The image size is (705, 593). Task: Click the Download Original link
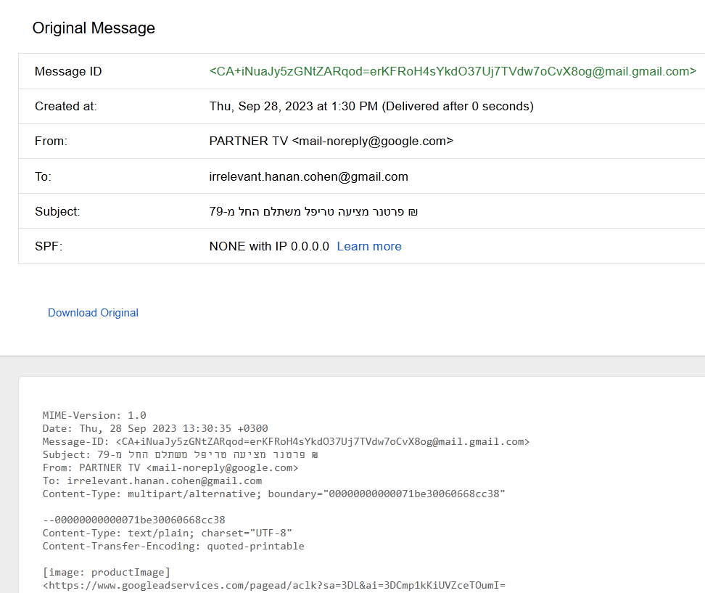point(93,313)
